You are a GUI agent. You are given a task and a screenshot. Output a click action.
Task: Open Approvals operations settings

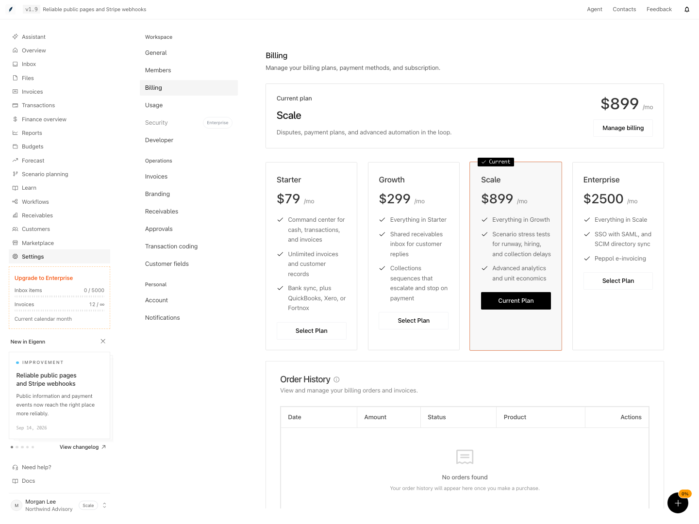189,229
